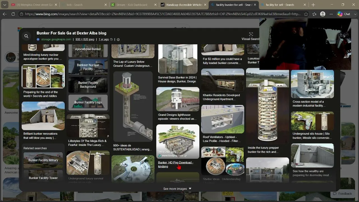Go back using the browser back arrow
This screenshot has width=359, height=202.
[5, 14]
